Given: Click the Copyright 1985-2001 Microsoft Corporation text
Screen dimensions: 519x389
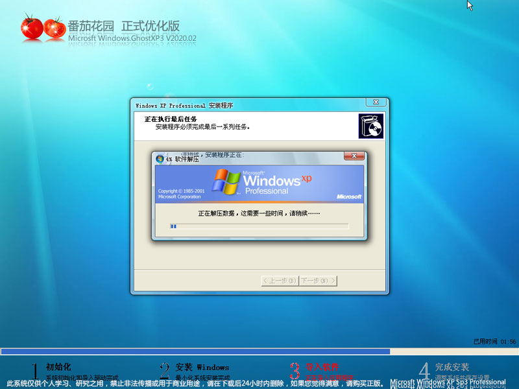Looking at the screenshot, I should click(x=181, y=194).
